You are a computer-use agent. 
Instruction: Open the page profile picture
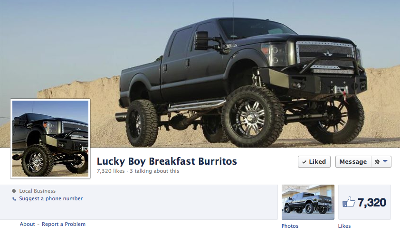[x=50, y=139]
